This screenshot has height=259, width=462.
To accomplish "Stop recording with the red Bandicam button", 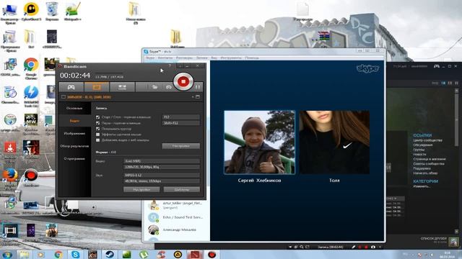I will click(183, 81).
